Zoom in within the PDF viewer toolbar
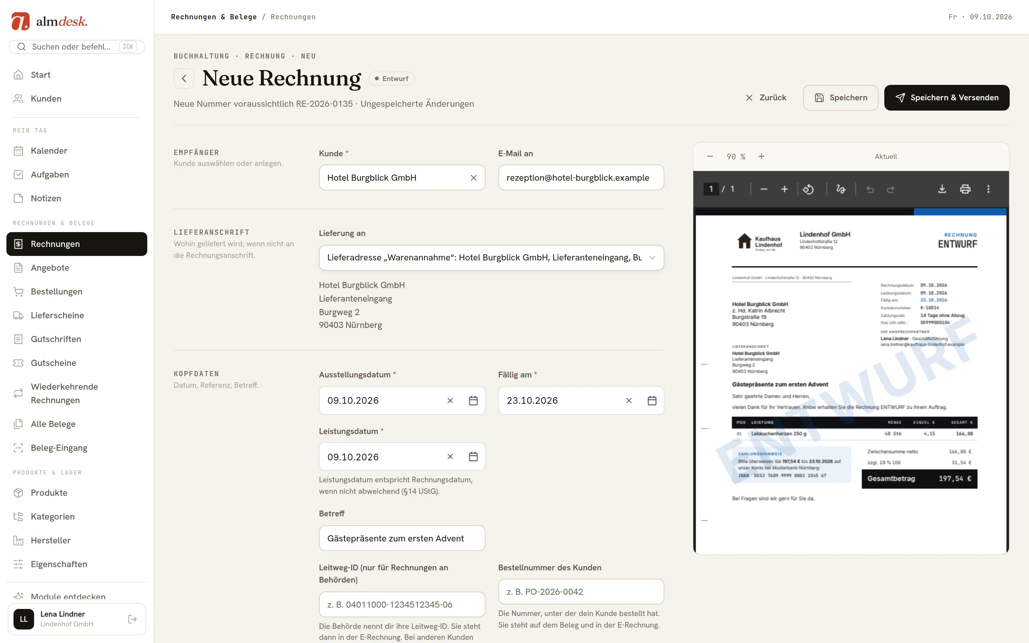Screen dimensions: 1029x643 (785, 189)
